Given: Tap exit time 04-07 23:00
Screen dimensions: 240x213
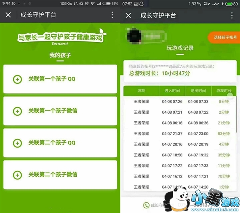Looking at the screenshot, I should pyautogui.click(x=198, y=134).
